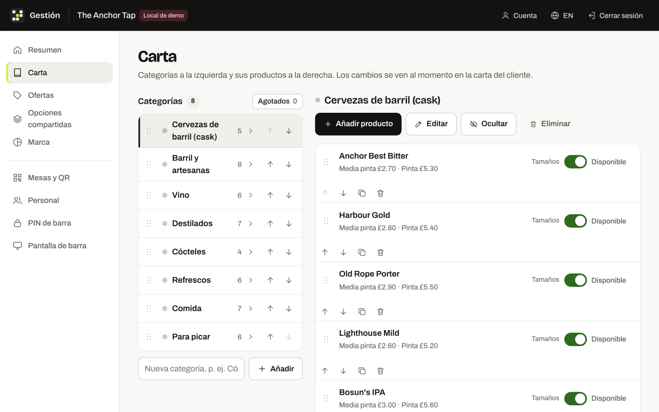
Task: Click Cerrar sesión to log out
Action: point(615,15)
